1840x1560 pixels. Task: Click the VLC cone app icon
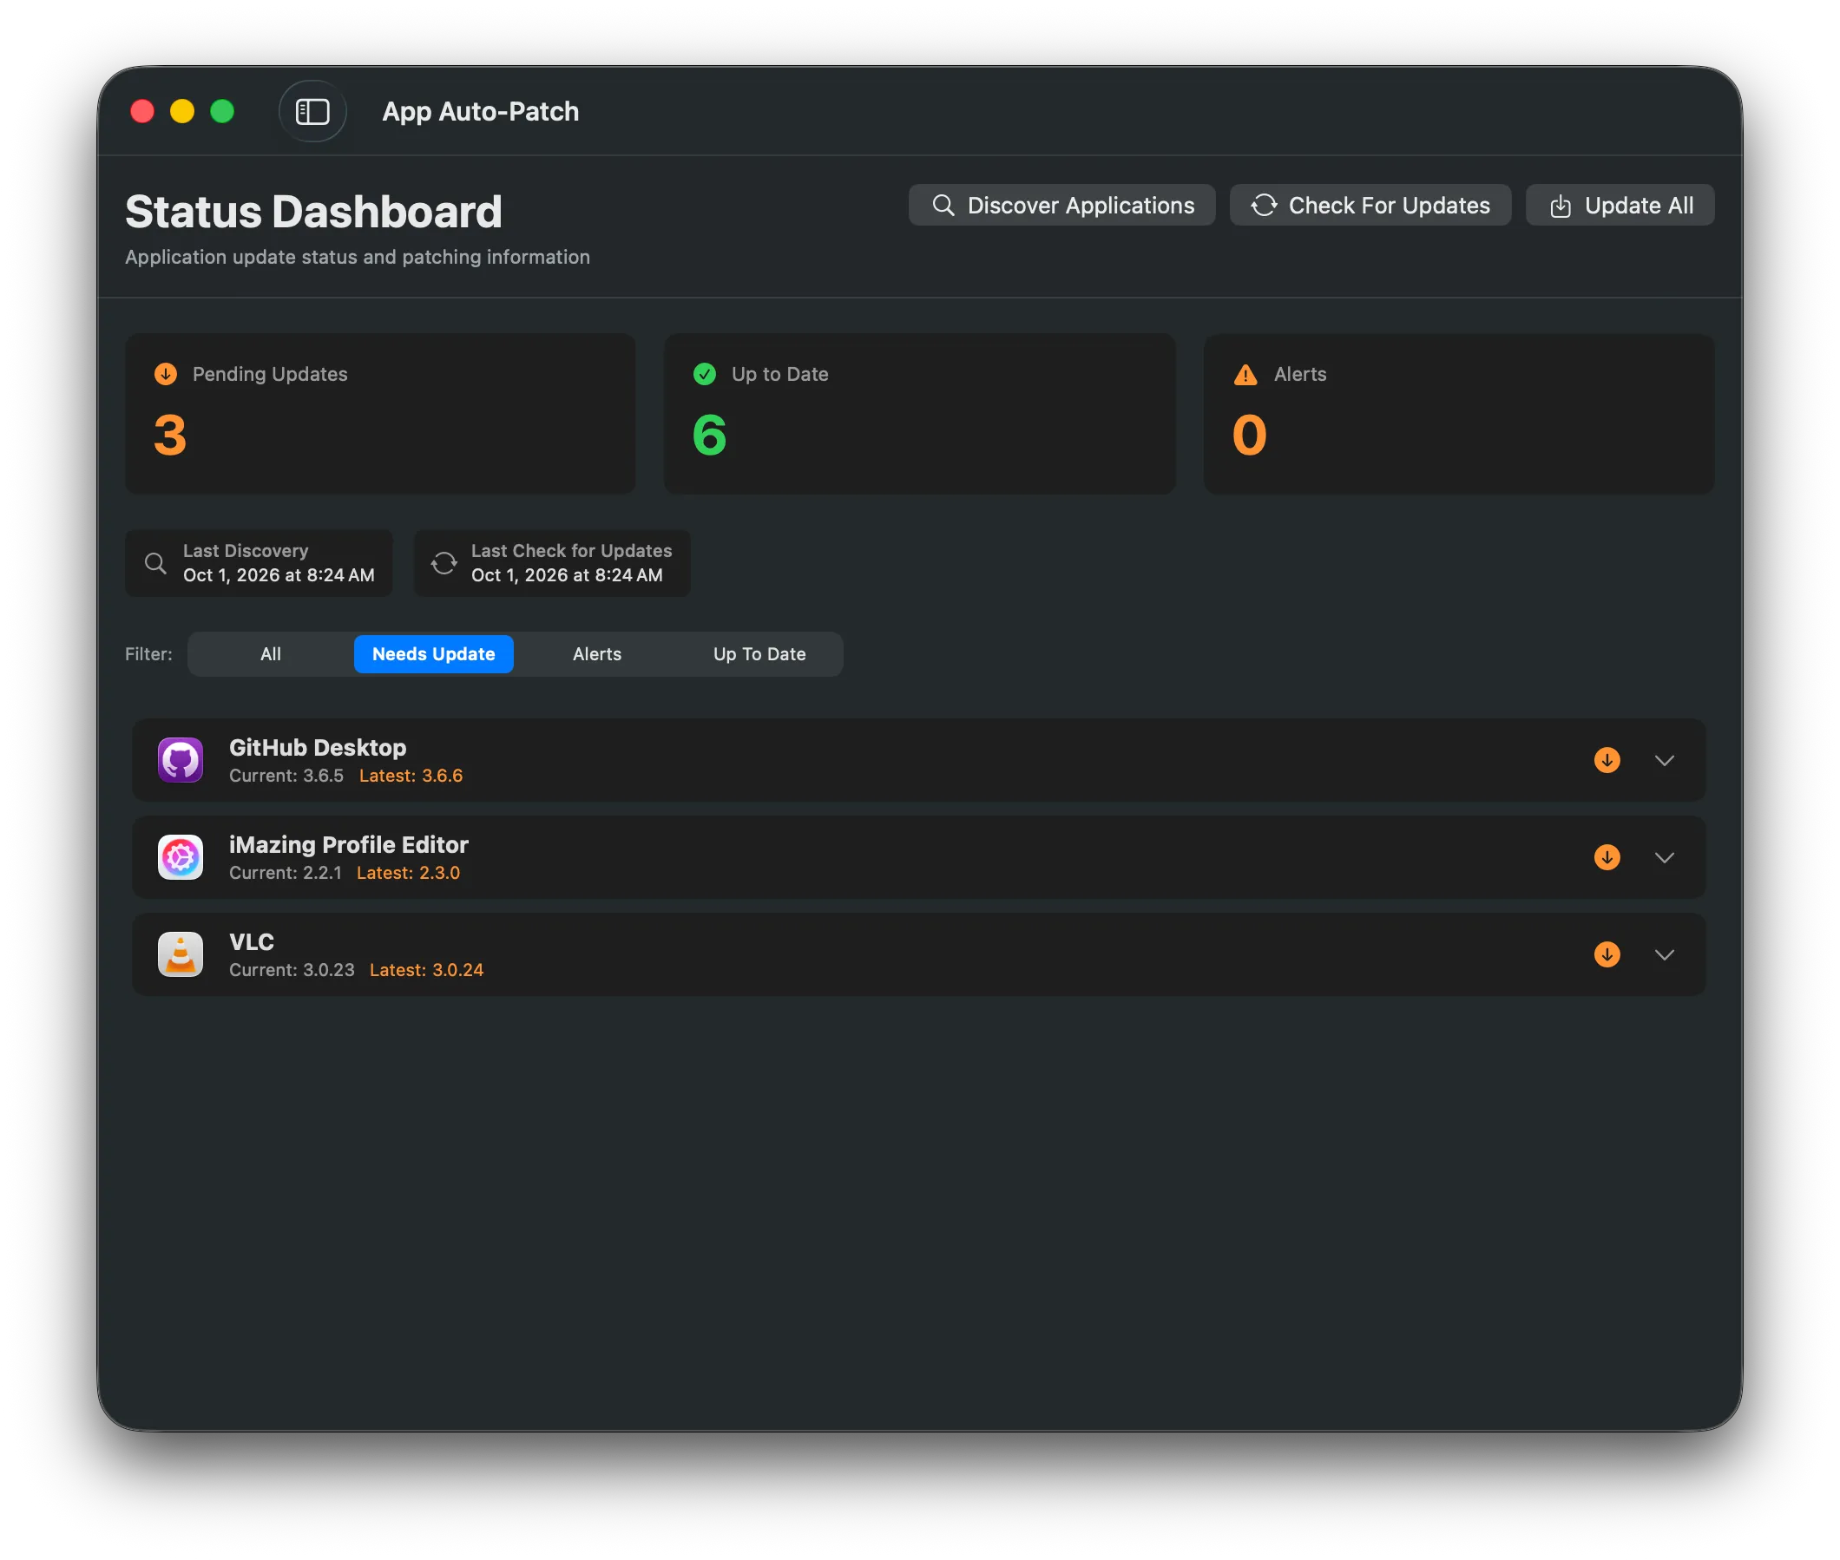(181, 955)
